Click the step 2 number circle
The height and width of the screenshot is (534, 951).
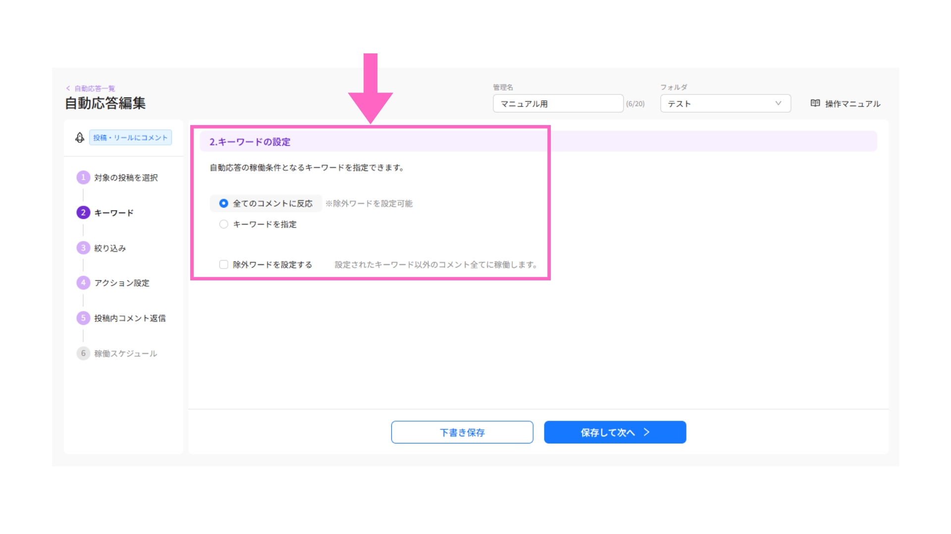[x=83, y=213]
